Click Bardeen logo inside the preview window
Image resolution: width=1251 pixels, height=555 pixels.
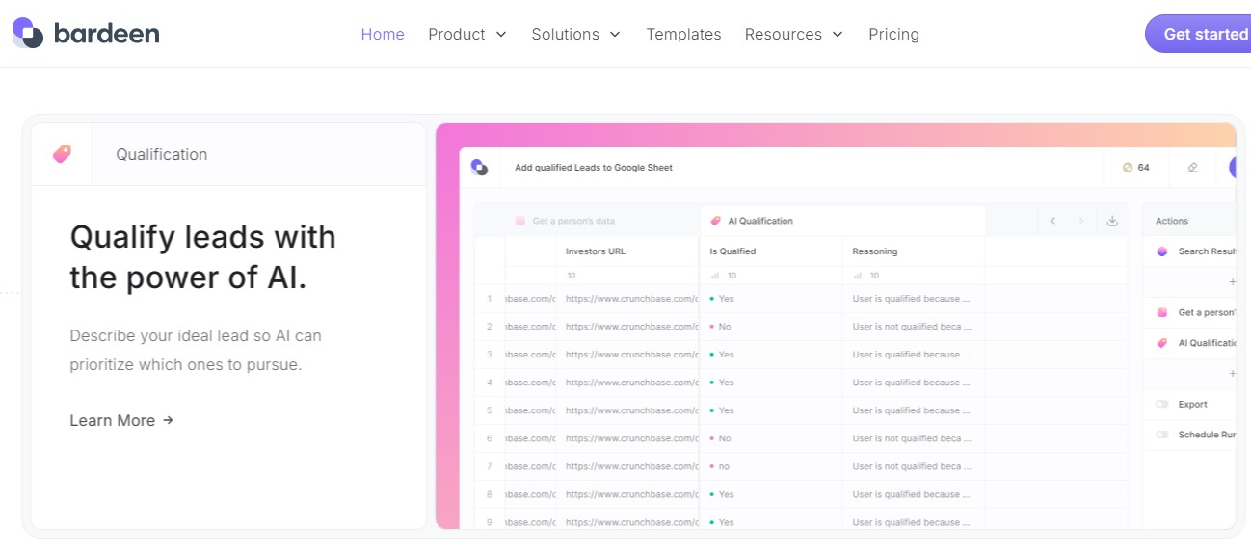(x=479, y=168)
